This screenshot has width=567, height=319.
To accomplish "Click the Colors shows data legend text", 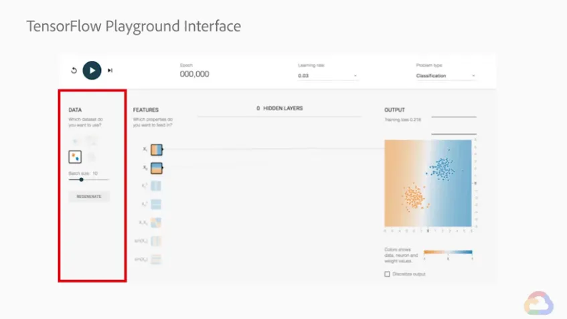I will (401, 255).
